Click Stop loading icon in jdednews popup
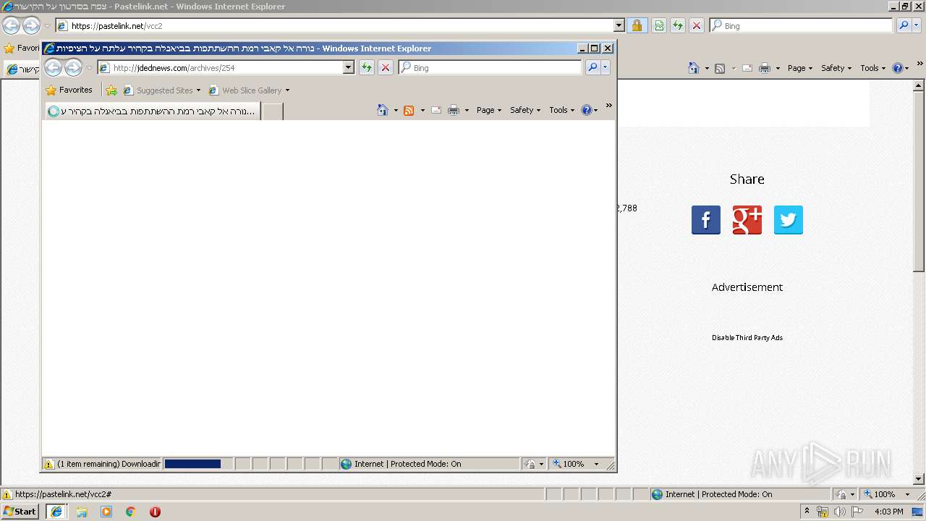The width and height of the screenshot is (926, 521). (386, 67)
